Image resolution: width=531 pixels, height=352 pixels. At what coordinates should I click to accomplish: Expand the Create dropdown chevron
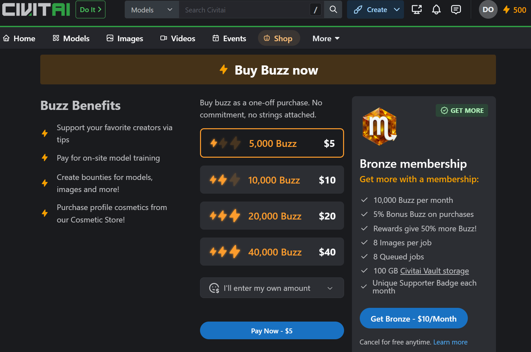pos(397,9)
